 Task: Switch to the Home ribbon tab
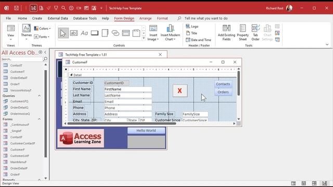click(x=22, y=18)
